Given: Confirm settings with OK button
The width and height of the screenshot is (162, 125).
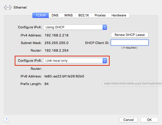Looking at the screenshot, I should tap(149, 120).
